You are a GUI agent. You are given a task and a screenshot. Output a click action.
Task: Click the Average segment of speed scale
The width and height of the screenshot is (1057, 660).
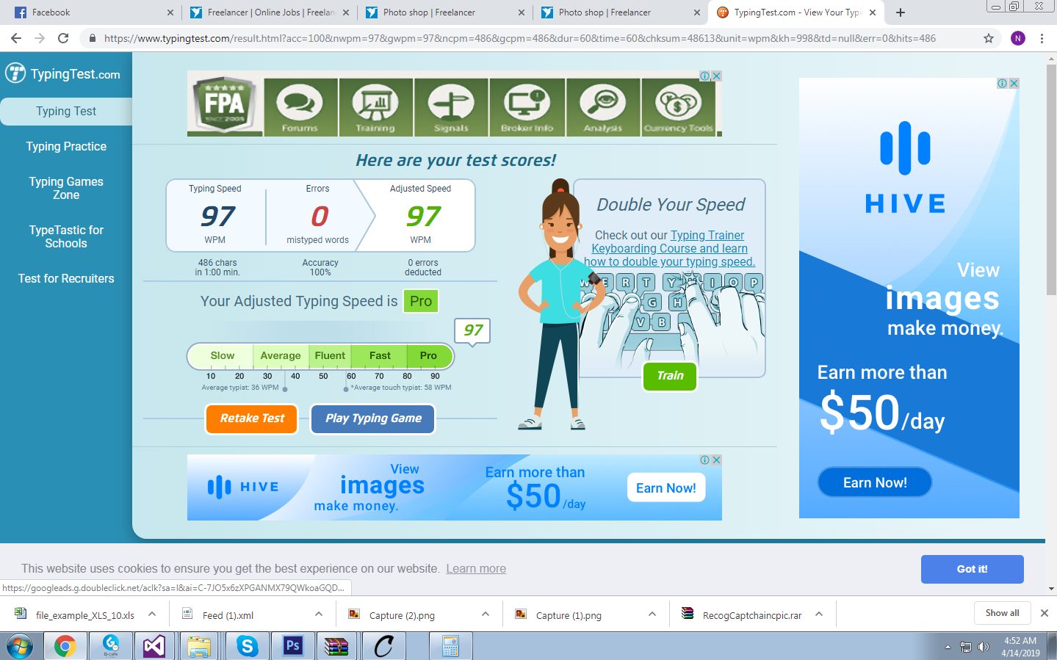click(281, 356)
